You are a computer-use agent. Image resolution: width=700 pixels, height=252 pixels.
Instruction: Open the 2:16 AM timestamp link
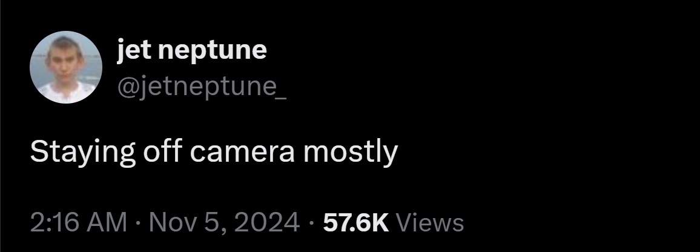coord(79,222)
